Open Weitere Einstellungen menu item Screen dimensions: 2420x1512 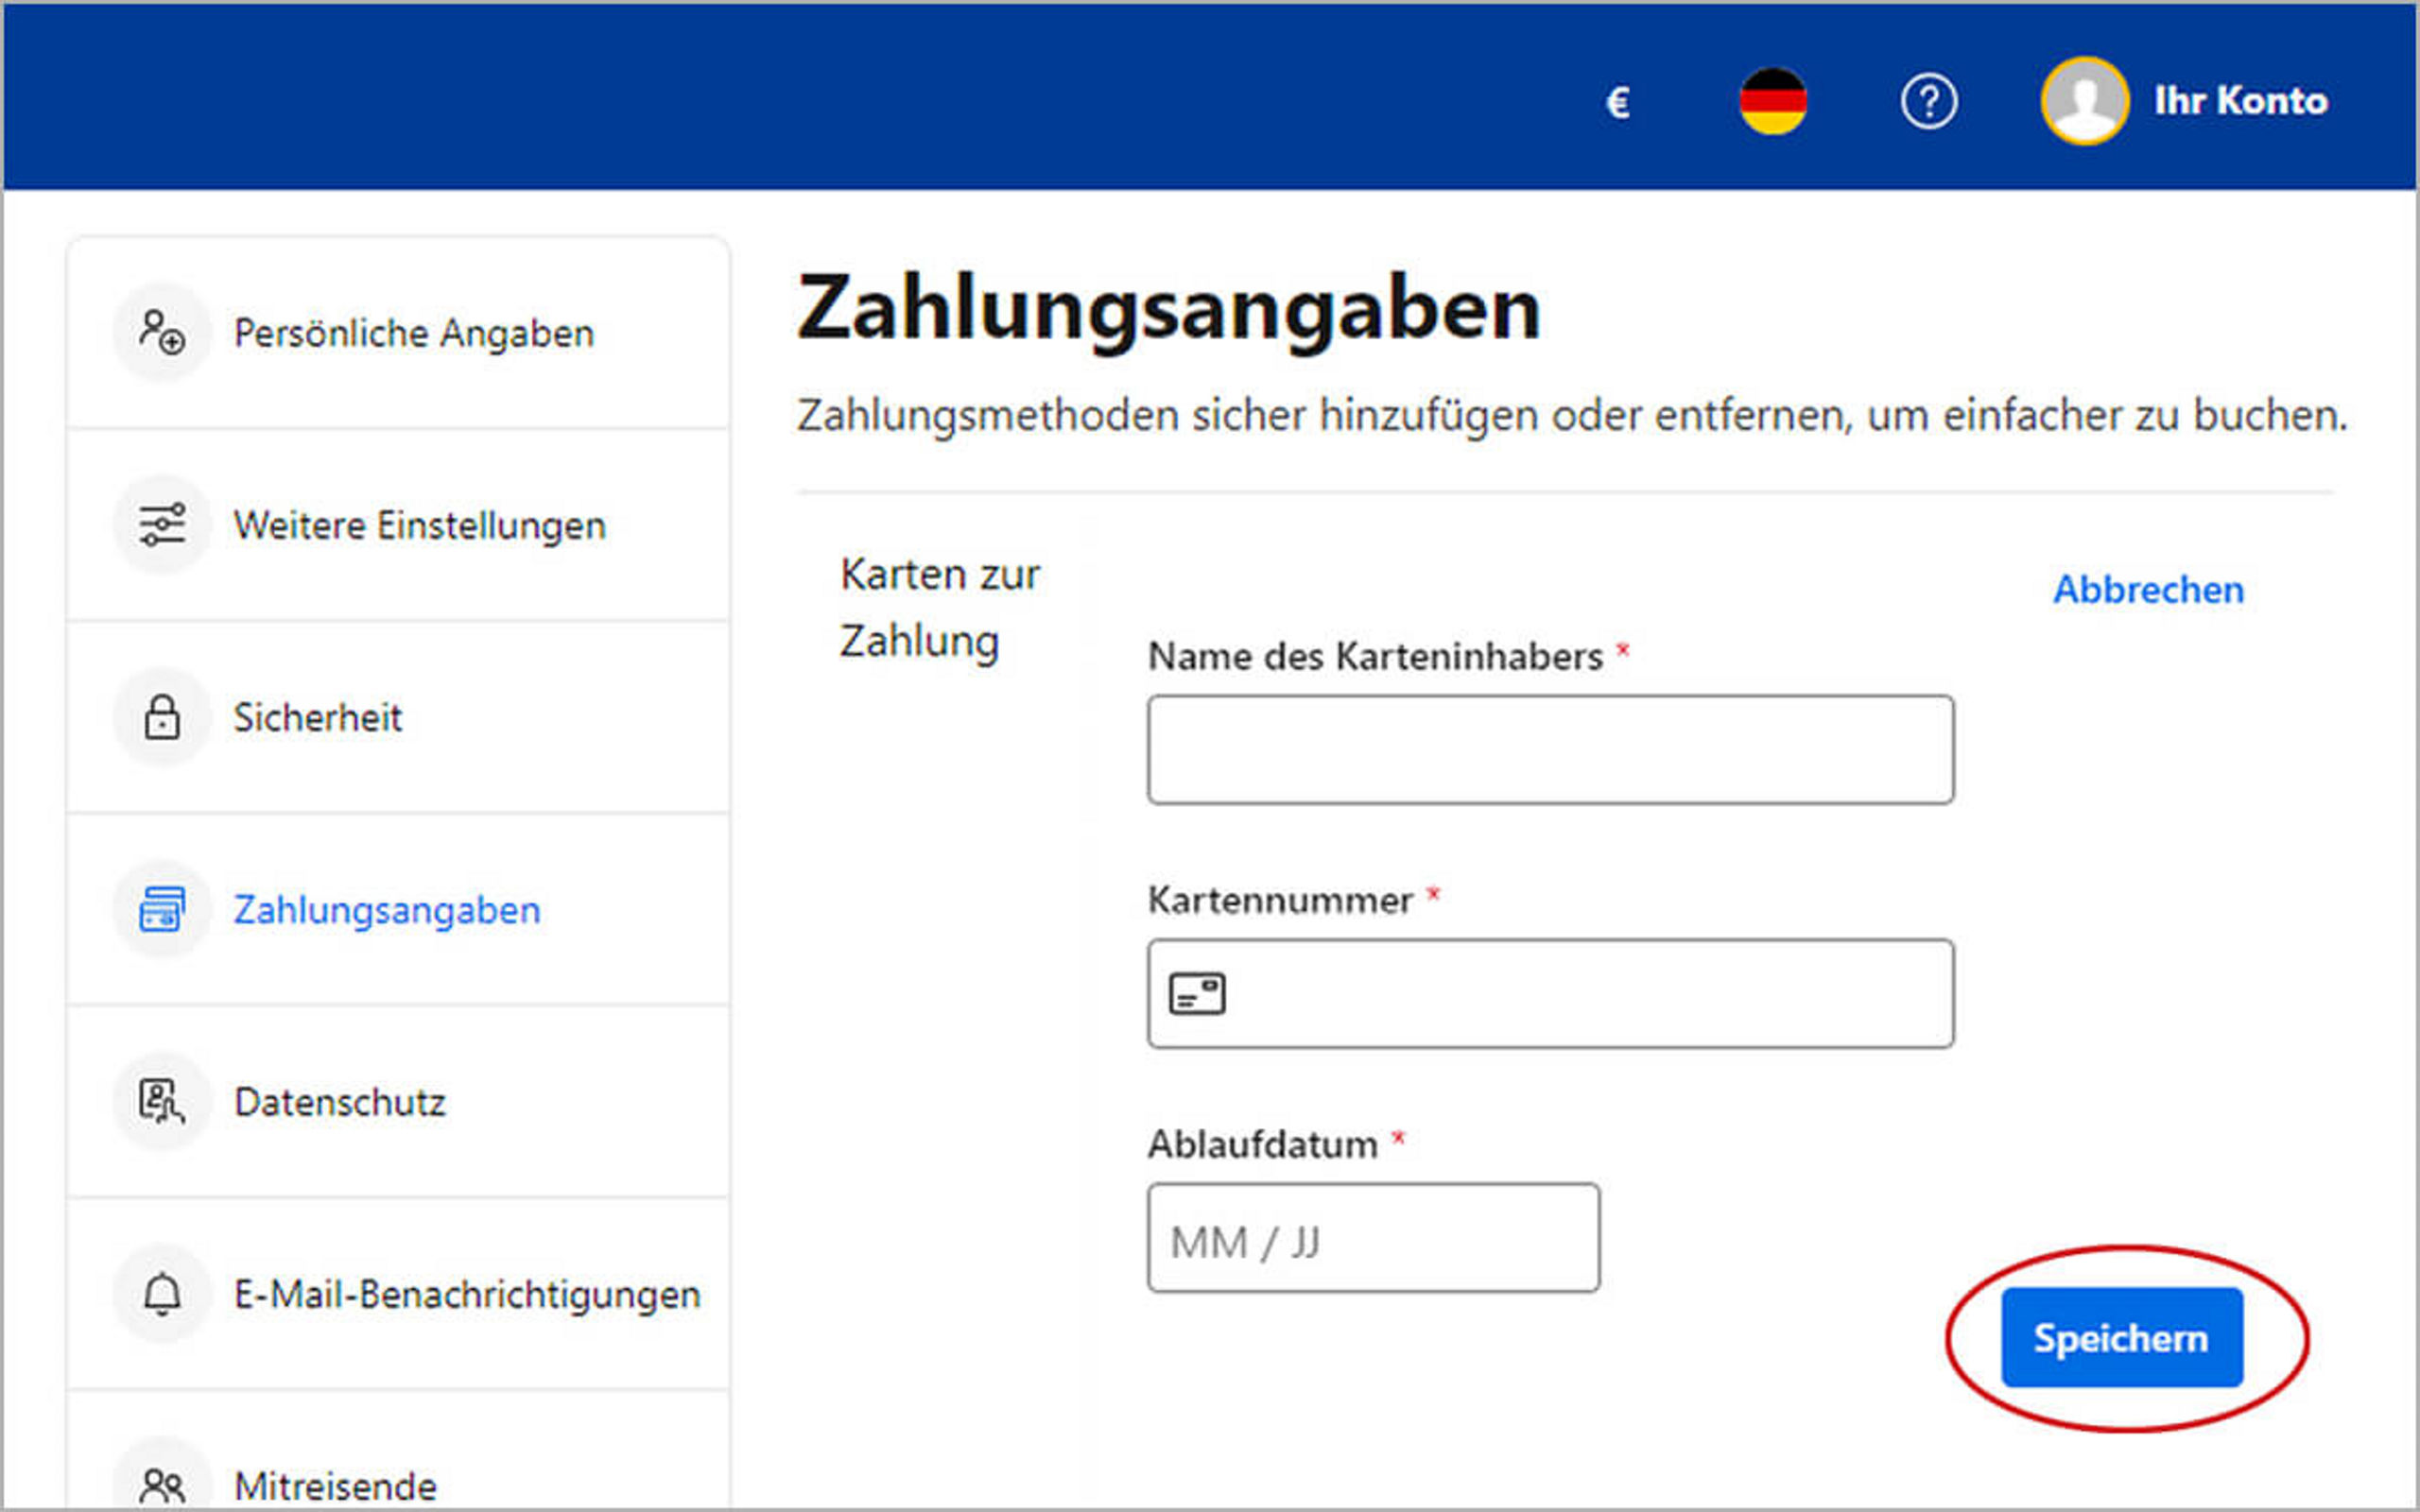coord(419,526)
